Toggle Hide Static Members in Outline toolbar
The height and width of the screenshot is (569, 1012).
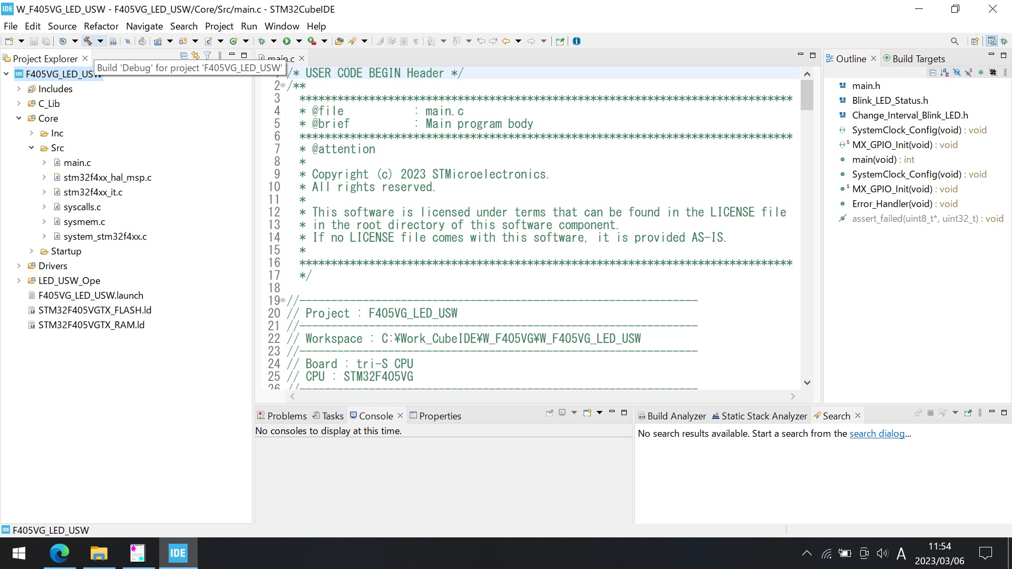[x=969, y=73]
